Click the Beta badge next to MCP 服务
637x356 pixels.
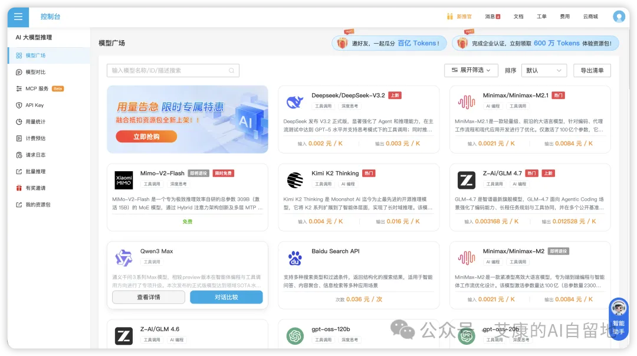point(58,89)
